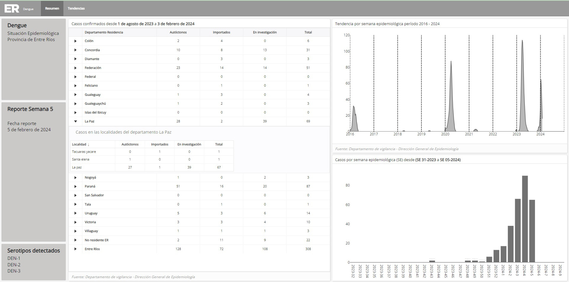Click the main table Total header
This screenshot has height=282, width=569.
pos(308,32)
